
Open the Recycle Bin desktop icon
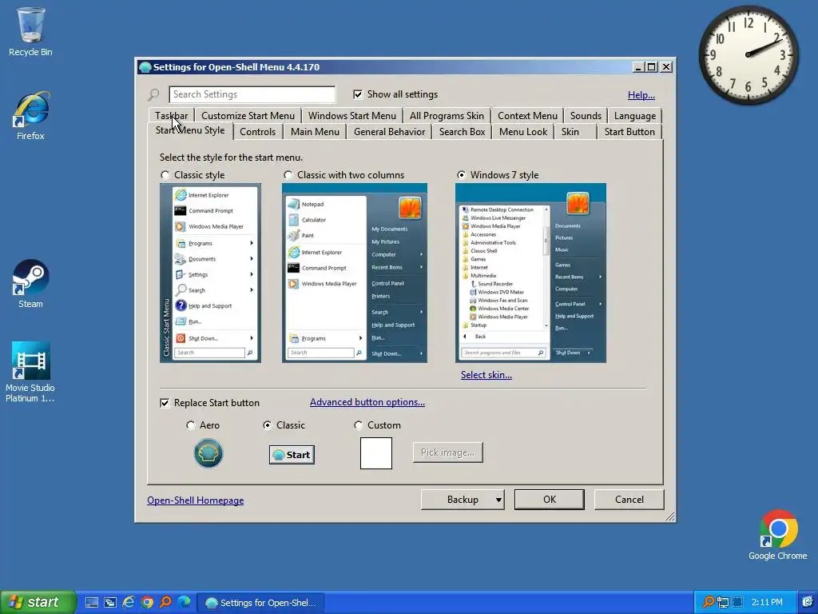point(30,31)
